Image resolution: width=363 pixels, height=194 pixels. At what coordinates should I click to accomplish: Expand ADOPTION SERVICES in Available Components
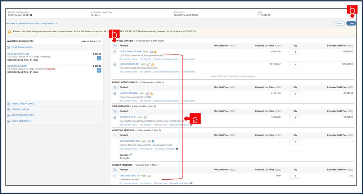[x=8, y=115]
